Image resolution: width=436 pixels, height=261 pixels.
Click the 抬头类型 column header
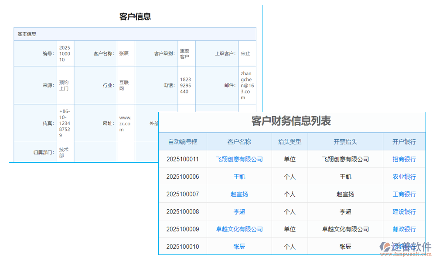click(290, 141)
